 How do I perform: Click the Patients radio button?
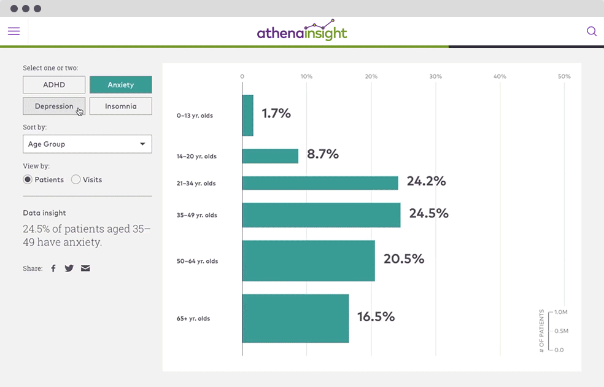(26, 179)
